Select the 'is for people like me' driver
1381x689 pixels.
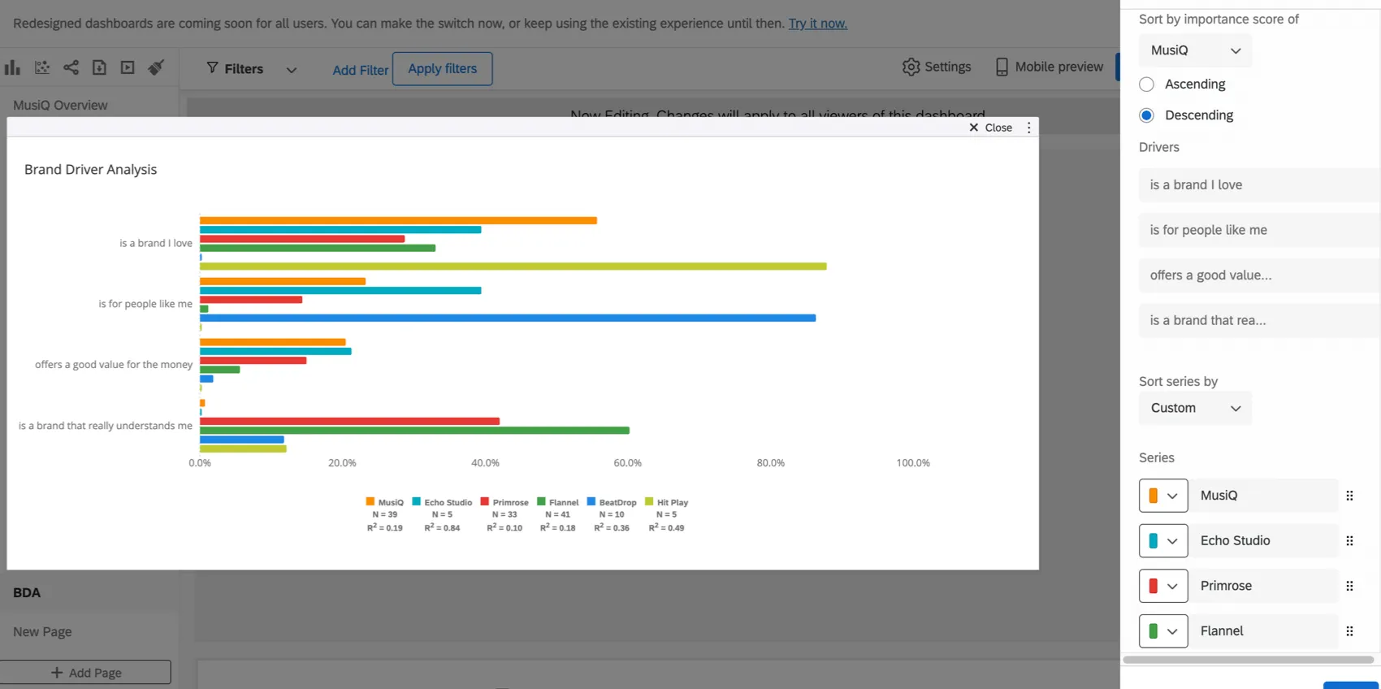(x=1208, y=231)
